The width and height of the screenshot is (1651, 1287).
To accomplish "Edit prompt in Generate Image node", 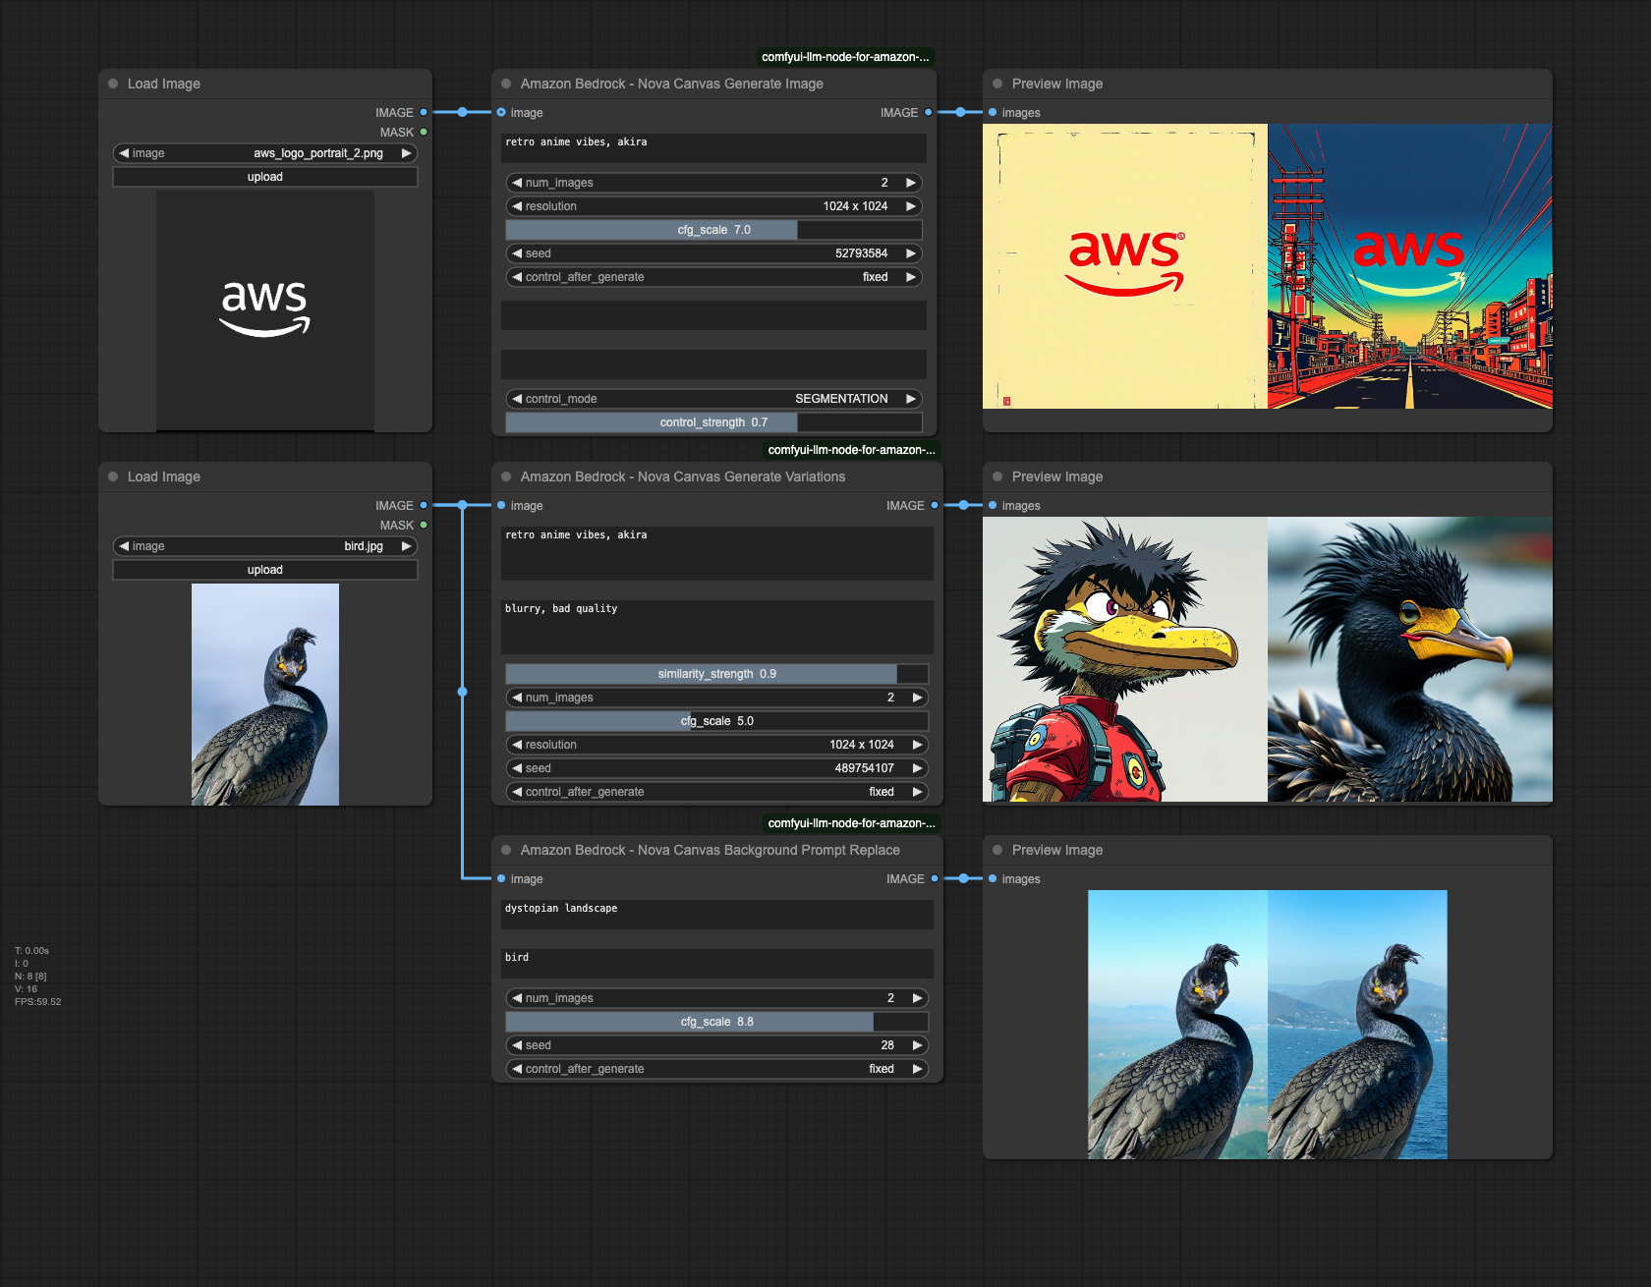I will 713,148.
